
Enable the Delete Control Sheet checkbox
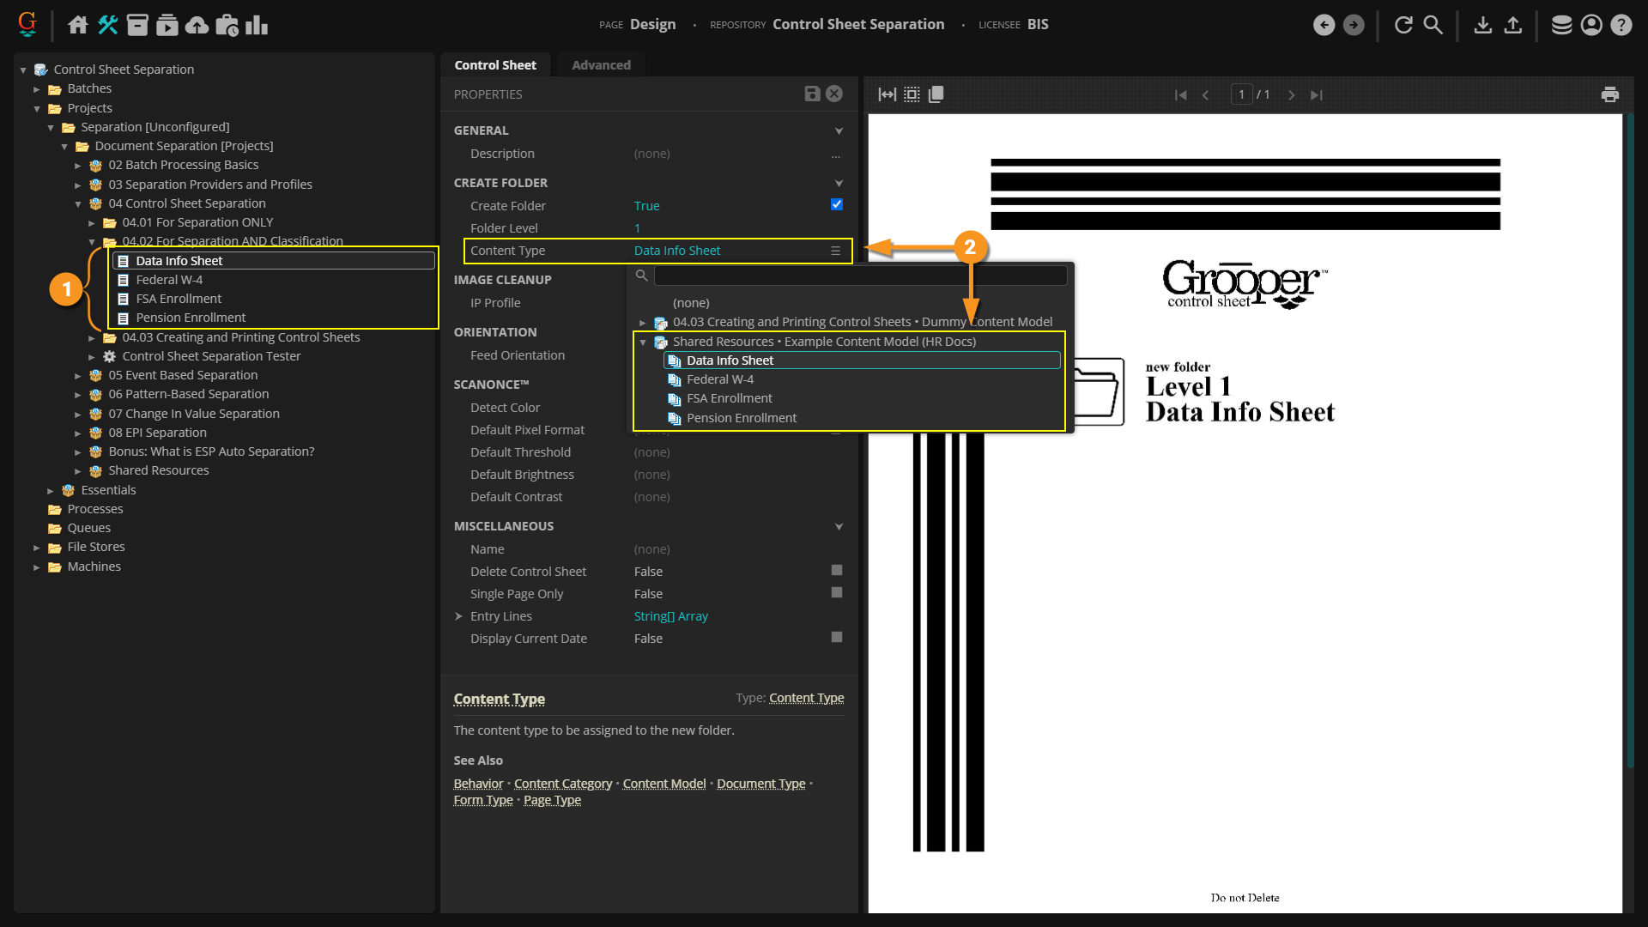[837, 571]
